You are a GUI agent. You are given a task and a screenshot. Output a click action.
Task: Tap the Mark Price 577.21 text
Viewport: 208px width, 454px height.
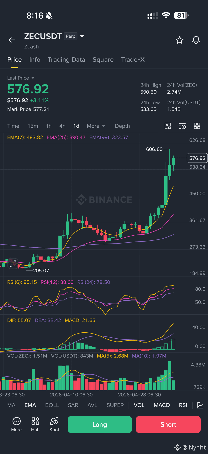pos(28,109)
